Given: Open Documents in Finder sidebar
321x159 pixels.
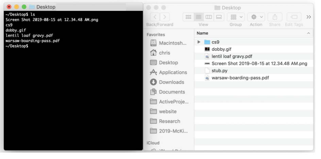Looking at the screenshot, I should [x=167, y=92].
